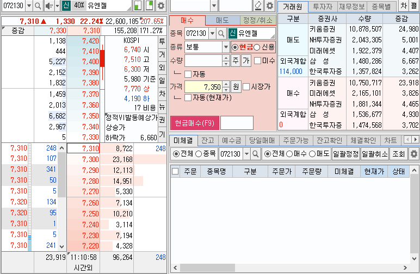Click the scroll up arrow in the order table
Viewport: 420px width, 274px height.
click(414, 170)
